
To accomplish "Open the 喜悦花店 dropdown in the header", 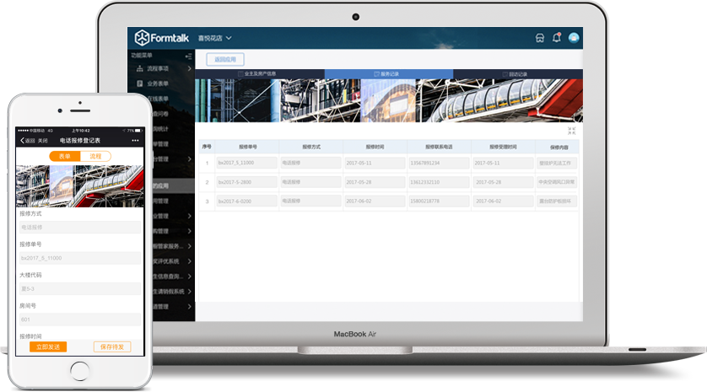I will (214, 38).
